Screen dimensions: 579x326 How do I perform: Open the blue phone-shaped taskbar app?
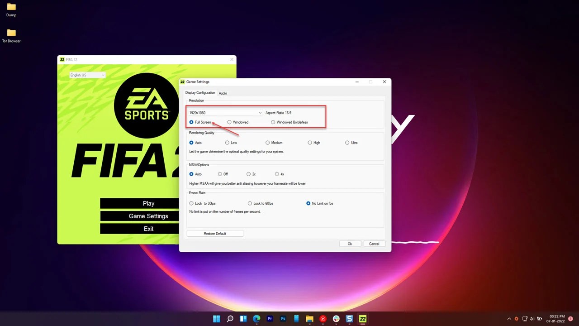tap(296, 319)
